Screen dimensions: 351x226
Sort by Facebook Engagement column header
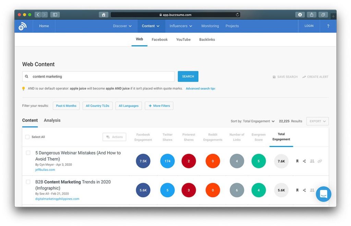point(143,137)
